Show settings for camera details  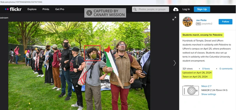pyautogui.click(x=209, y=94)
